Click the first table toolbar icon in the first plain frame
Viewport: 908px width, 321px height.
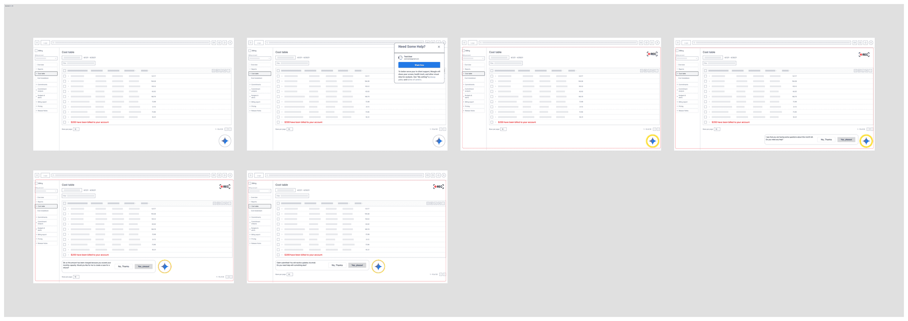[213, 71]
